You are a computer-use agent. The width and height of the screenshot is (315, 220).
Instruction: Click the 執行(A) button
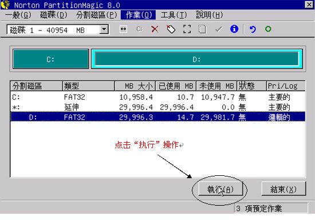220,189
